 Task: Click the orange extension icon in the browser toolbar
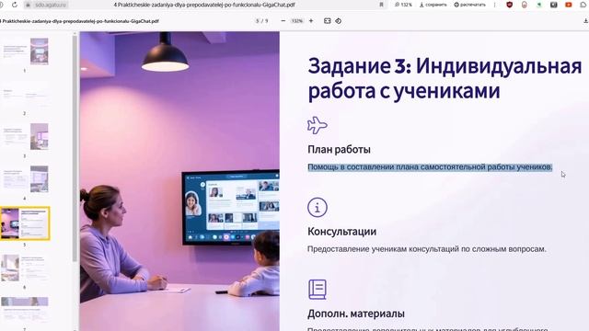click(524, 5)
